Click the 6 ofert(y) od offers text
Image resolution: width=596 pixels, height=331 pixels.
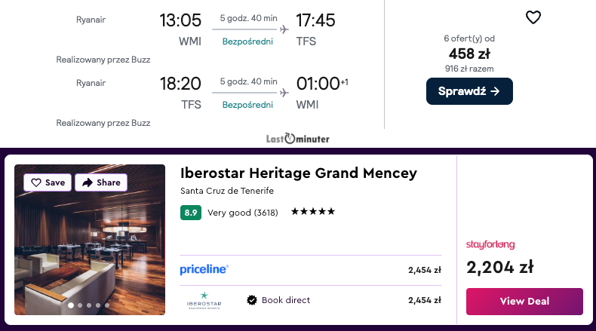[469, 38]
